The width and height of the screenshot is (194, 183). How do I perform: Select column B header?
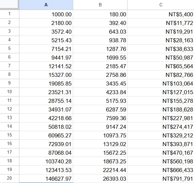pos(100,5)
